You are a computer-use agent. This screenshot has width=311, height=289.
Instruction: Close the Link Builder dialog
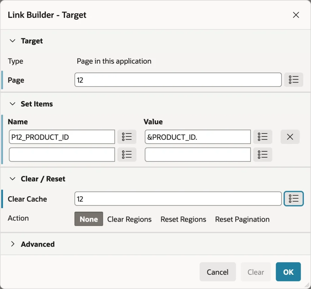[296, 15]
